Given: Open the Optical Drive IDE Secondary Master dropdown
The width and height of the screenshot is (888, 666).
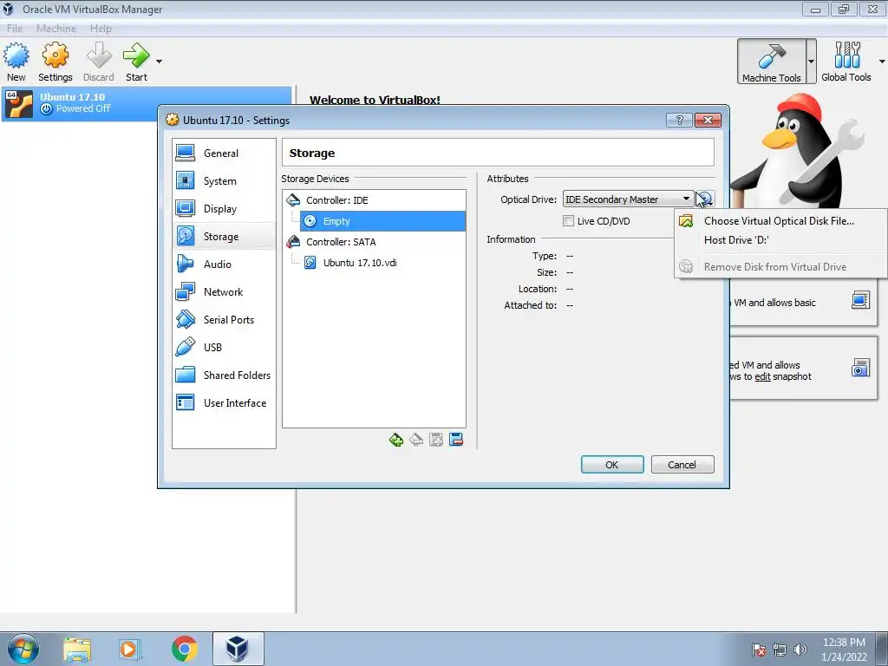Looking at the screenshot, I should (628, 199).
